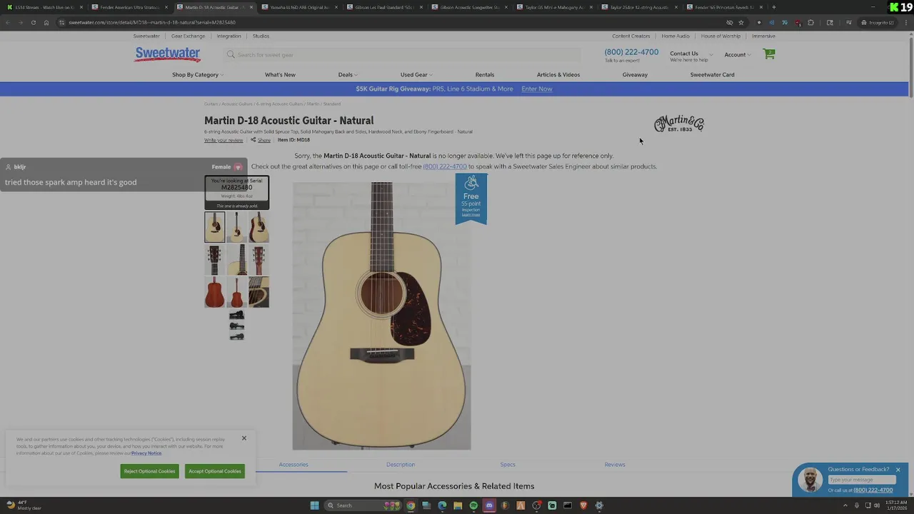The width and height of the screenshot is (914, 514).
Task: Open the Account dropdown
Action: coord(737,54)
